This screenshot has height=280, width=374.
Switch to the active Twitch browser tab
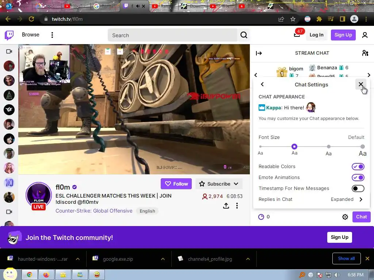pos(134,6)
